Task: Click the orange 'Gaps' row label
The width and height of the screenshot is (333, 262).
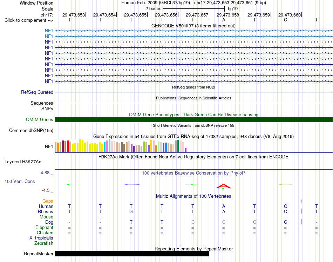Action: 48,201
